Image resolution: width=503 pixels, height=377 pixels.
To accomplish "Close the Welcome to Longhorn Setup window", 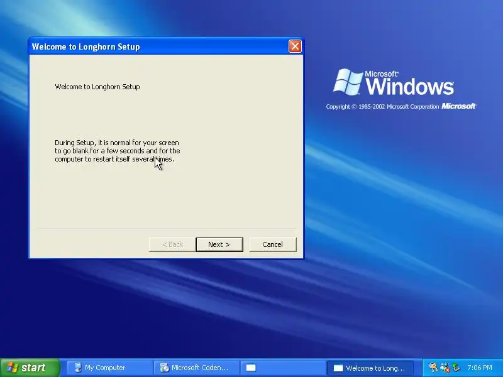I will [x=295, y=46].
